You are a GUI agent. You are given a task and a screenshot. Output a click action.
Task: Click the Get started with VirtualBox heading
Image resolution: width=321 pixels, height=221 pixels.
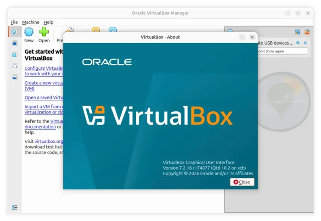point(44,55)
